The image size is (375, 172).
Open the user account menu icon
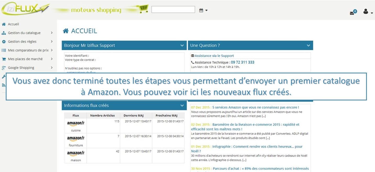[x=366, y=12]
